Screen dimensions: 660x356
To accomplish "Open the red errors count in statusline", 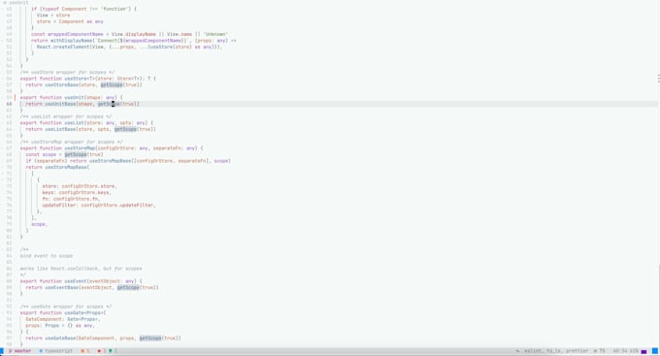I will [x=102, y=351].
